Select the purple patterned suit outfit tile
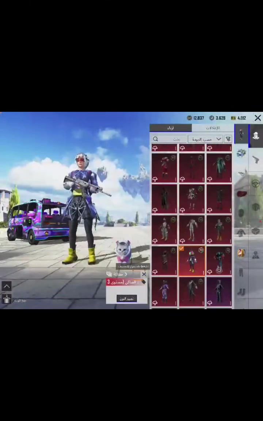This screenshot has height=421, width=263. tap(164, 292)
